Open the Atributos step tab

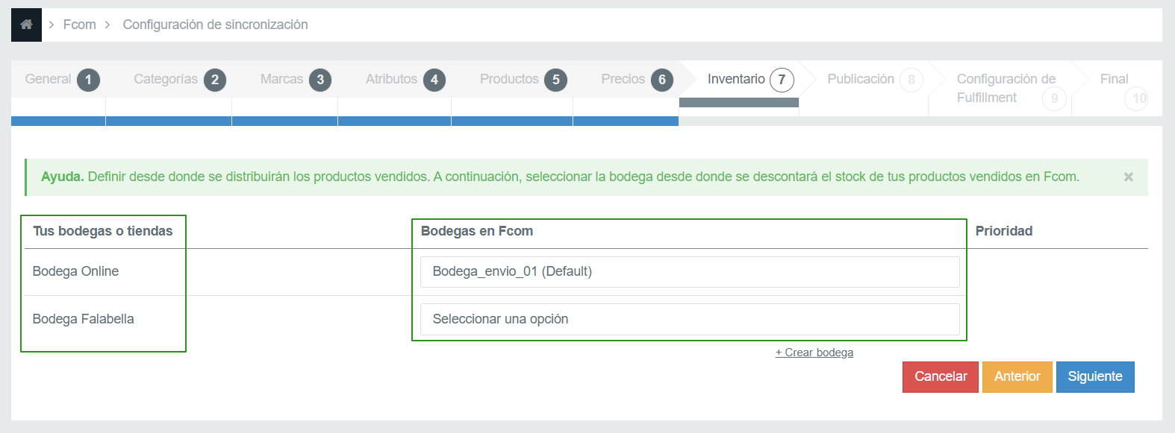tap(405, 80)
